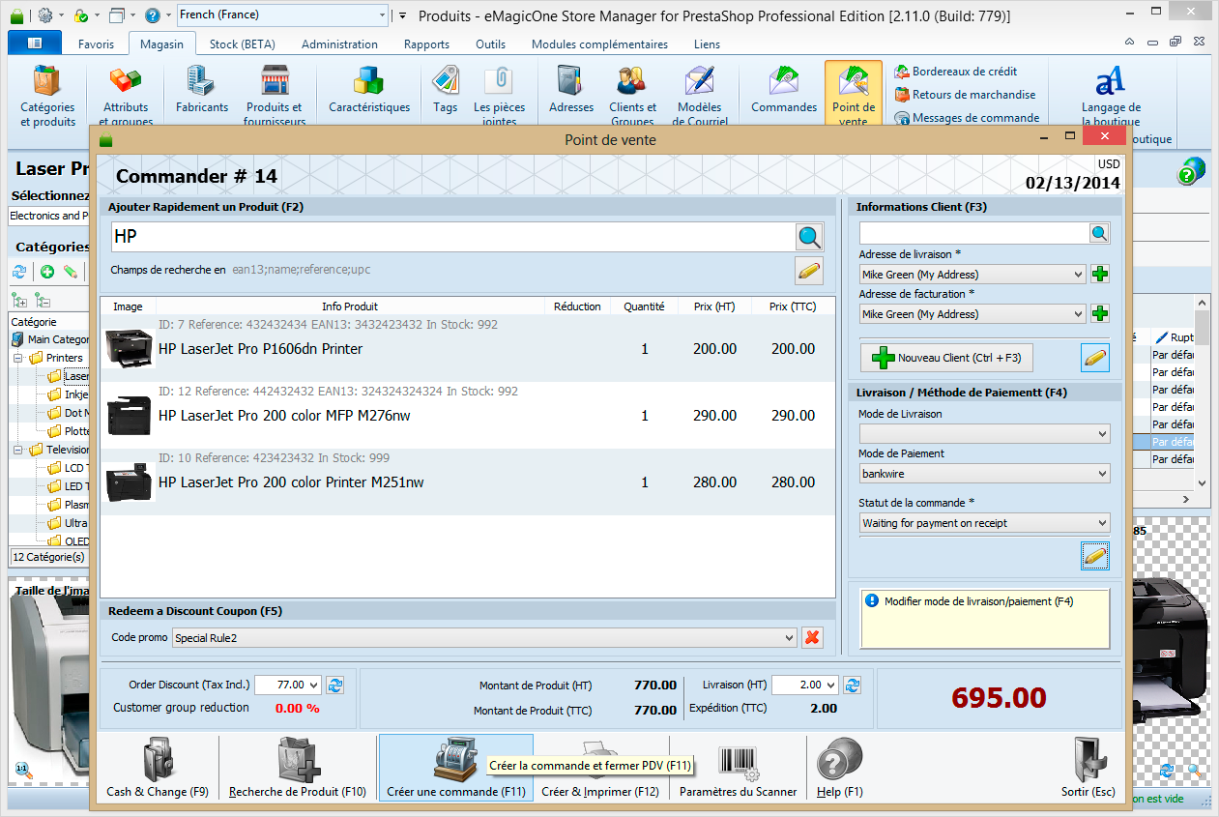Refresh the Livraison (HT) value
This screenshot has width=1219, height=817.
tap(853, 685)
